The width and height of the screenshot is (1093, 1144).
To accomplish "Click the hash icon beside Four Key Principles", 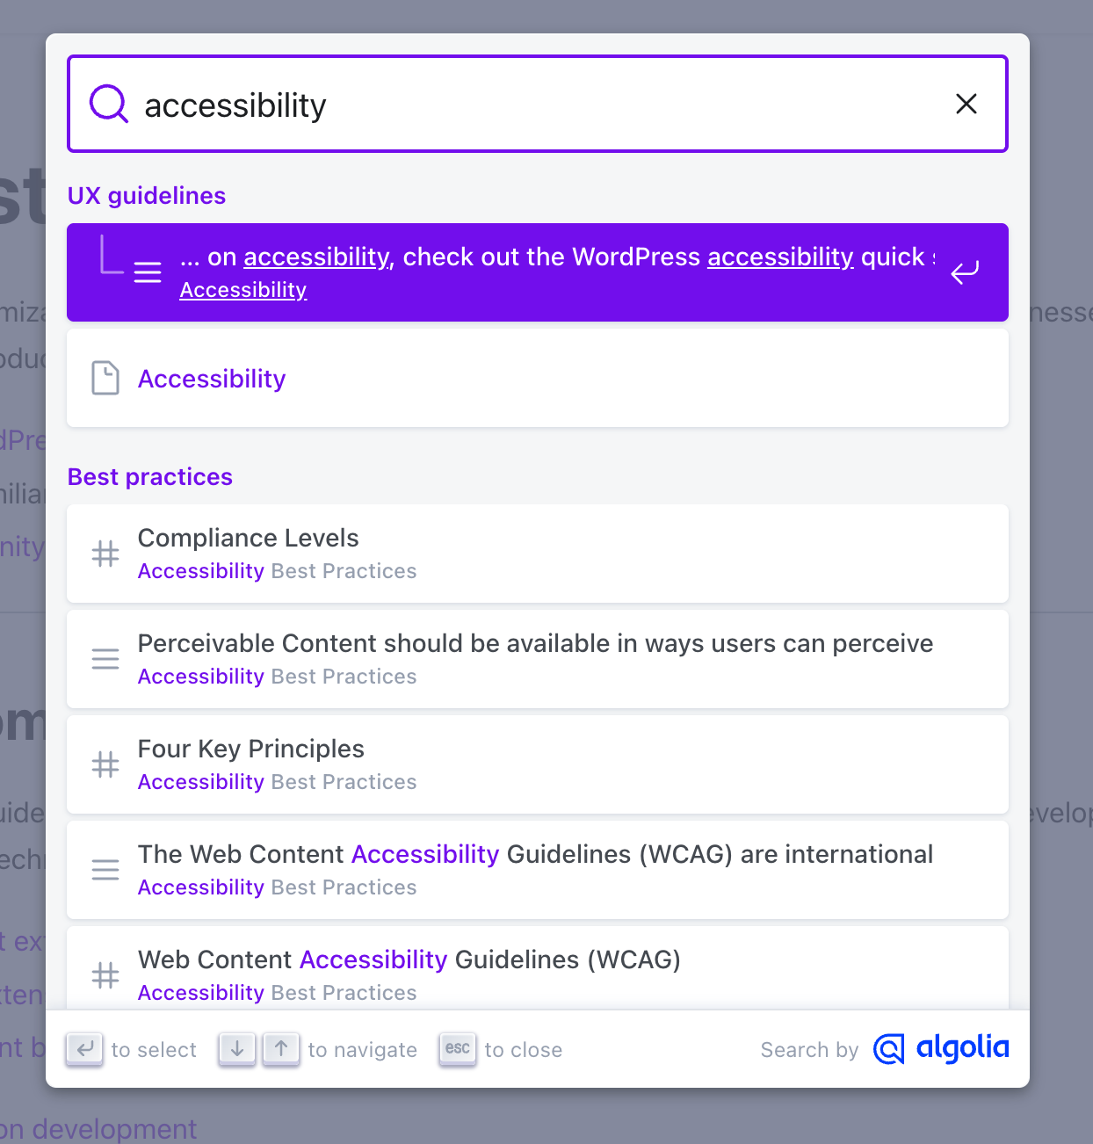I will 105,764.
